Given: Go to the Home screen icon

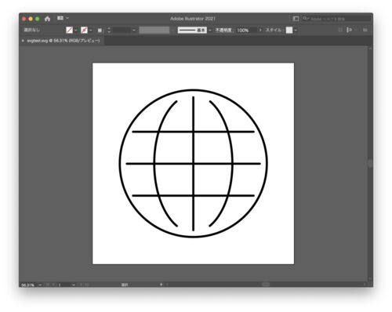Looking at the screenshot, I should pos(47,19).
